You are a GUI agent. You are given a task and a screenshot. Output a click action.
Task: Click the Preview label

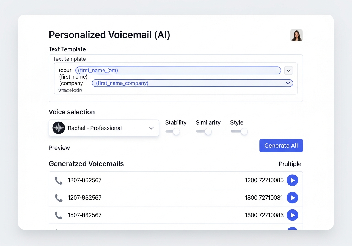(x=59, y=148)
